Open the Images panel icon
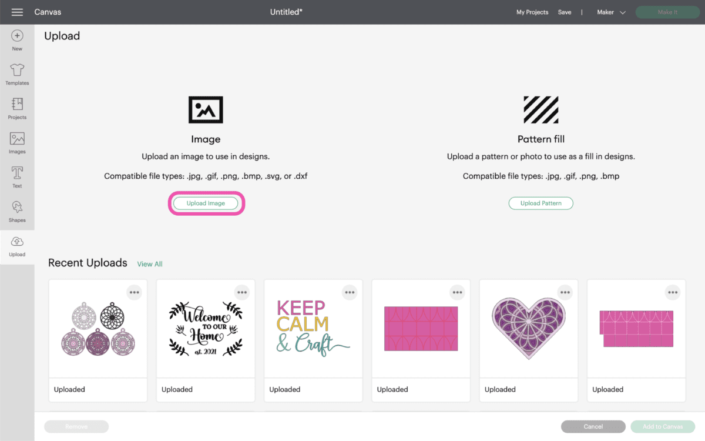The height and width of the screenshot is (441, 705). [17, 139]
